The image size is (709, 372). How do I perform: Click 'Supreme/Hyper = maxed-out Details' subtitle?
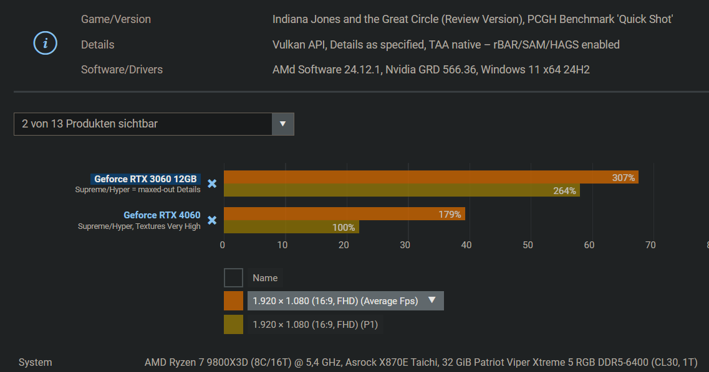click(138, 190)
